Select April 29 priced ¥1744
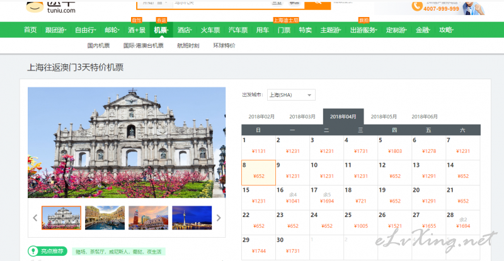The height and width of the screenshot is (261, 504). (258, 247)
